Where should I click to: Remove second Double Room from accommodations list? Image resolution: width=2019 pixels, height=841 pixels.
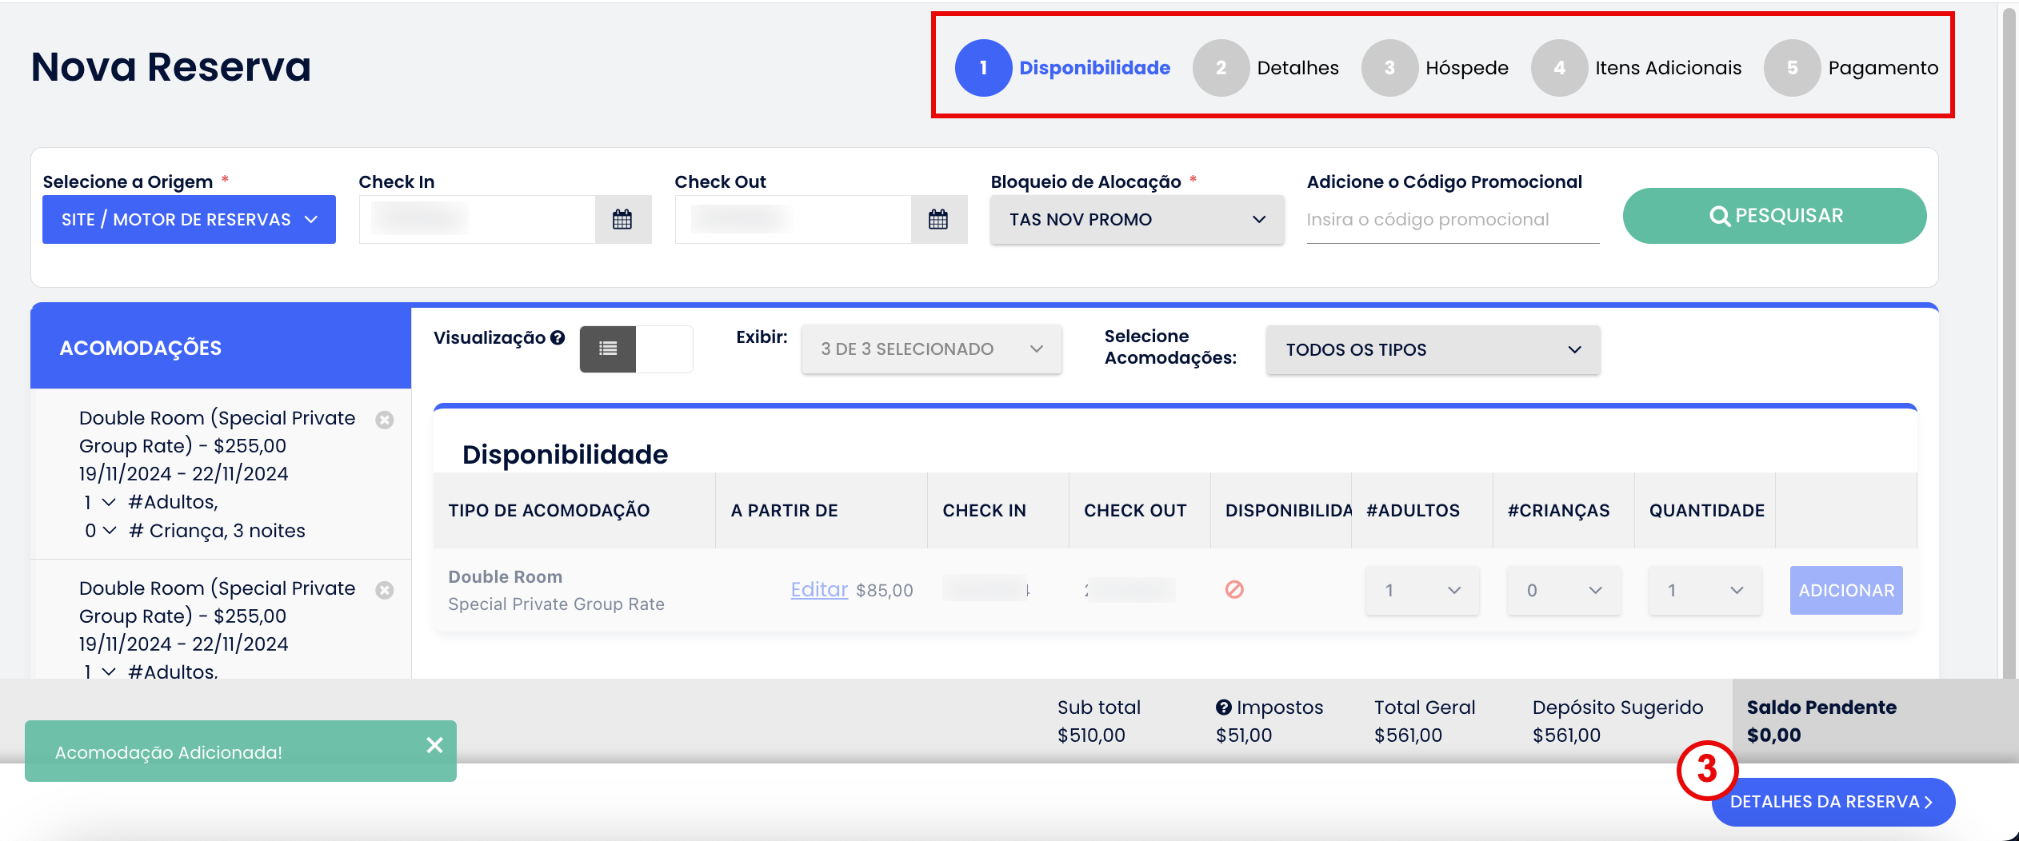pyautogui.click(x=385, y=591)
